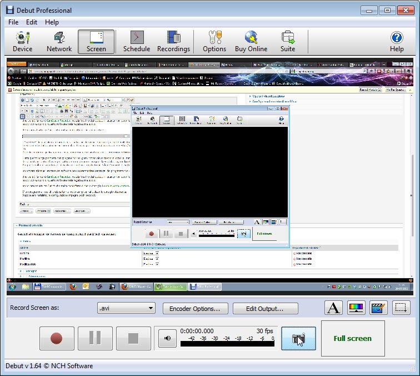Click the black preview area in nested window

tap(210, 172)
